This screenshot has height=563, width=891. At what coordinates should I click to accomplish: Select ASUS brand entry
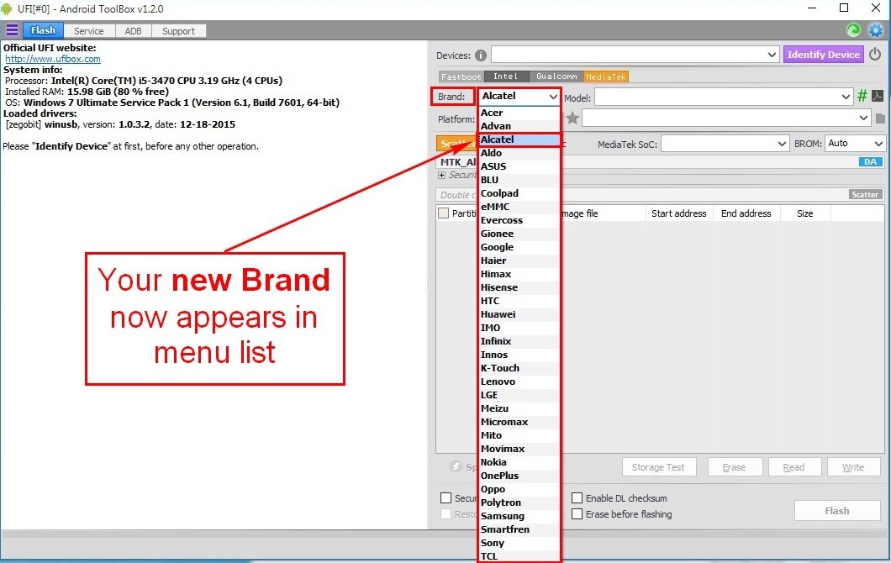point(519,166)
